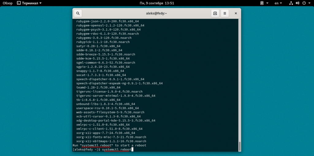The width and height of the screenshot is (314, 156).
Task: Close the terminal window
Action: click(x=235, y=13)
